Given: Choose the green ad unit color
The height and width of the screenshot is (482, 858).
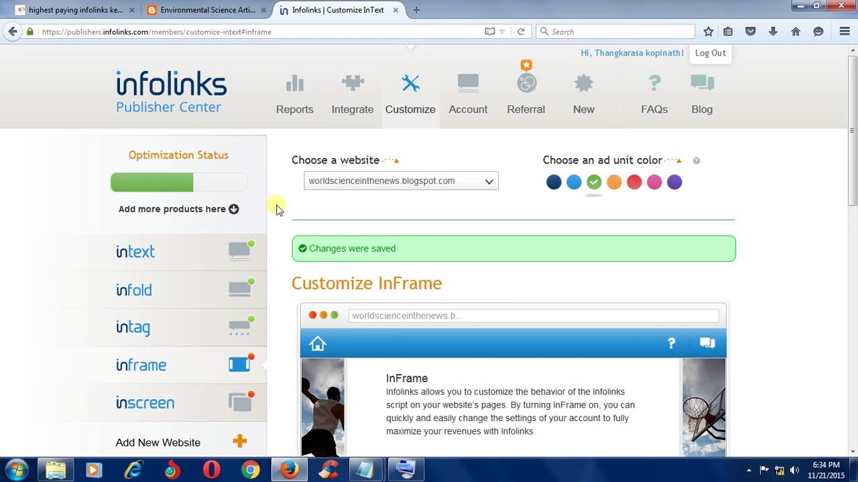Looking at the screenshot, I should pos(594,181).
